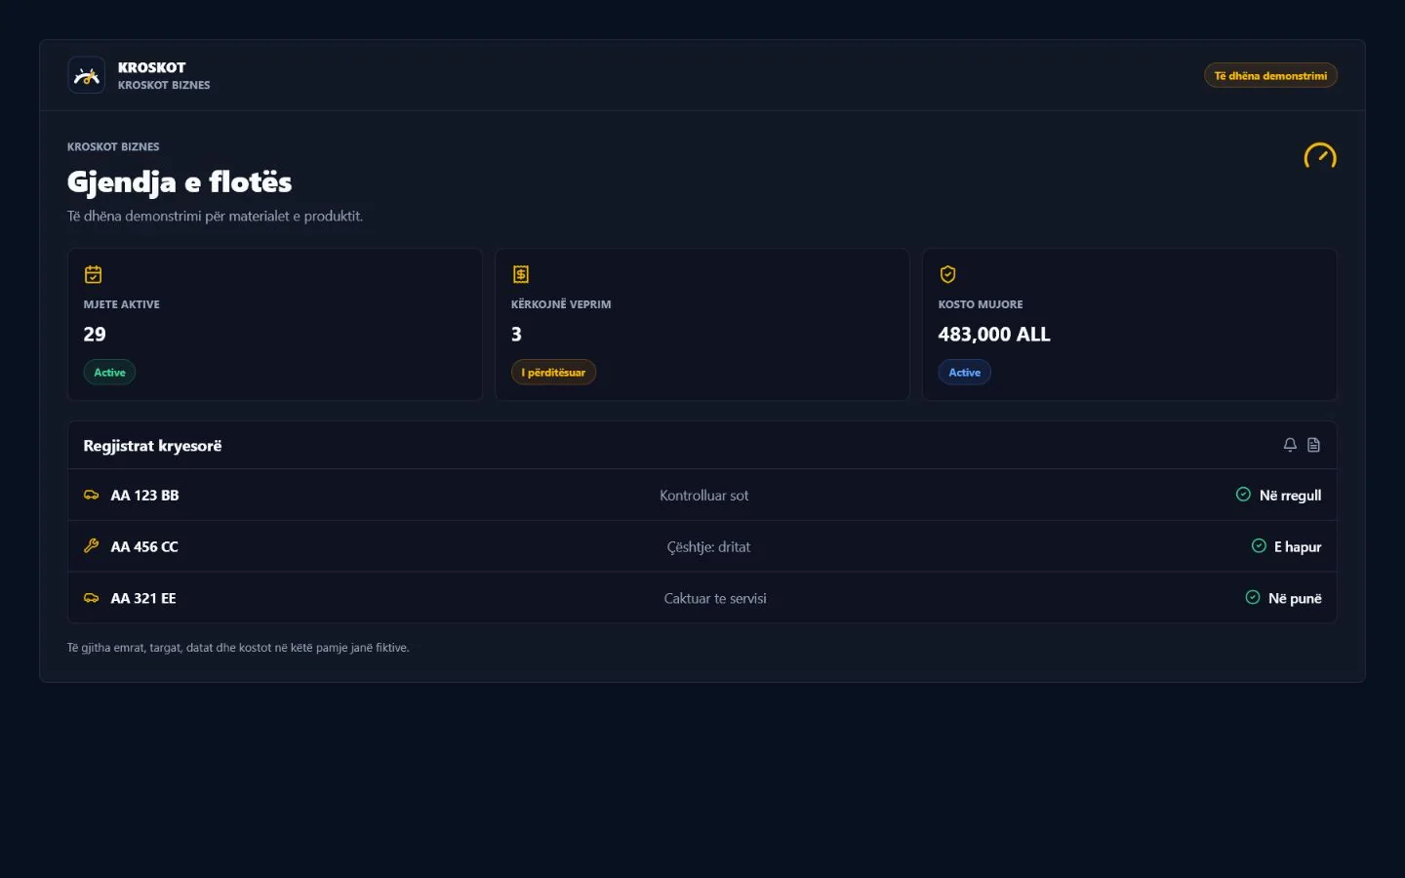Click the calendar icon above Mjete aktive
Image resolution: width=1405 pixels, height=878 pixels.
pos(93,274)
